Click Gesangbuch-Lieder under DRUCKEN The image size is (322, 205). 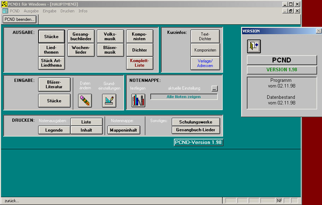coord(196,130)
